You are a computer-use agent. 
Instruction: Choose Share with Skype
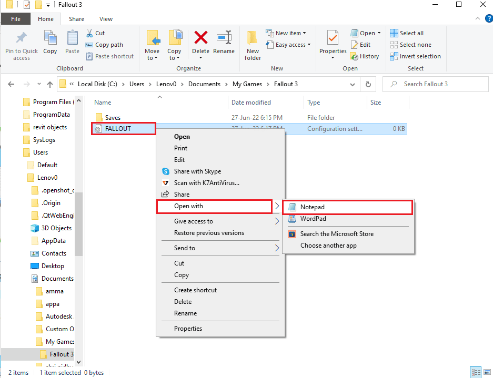point(197,171)
